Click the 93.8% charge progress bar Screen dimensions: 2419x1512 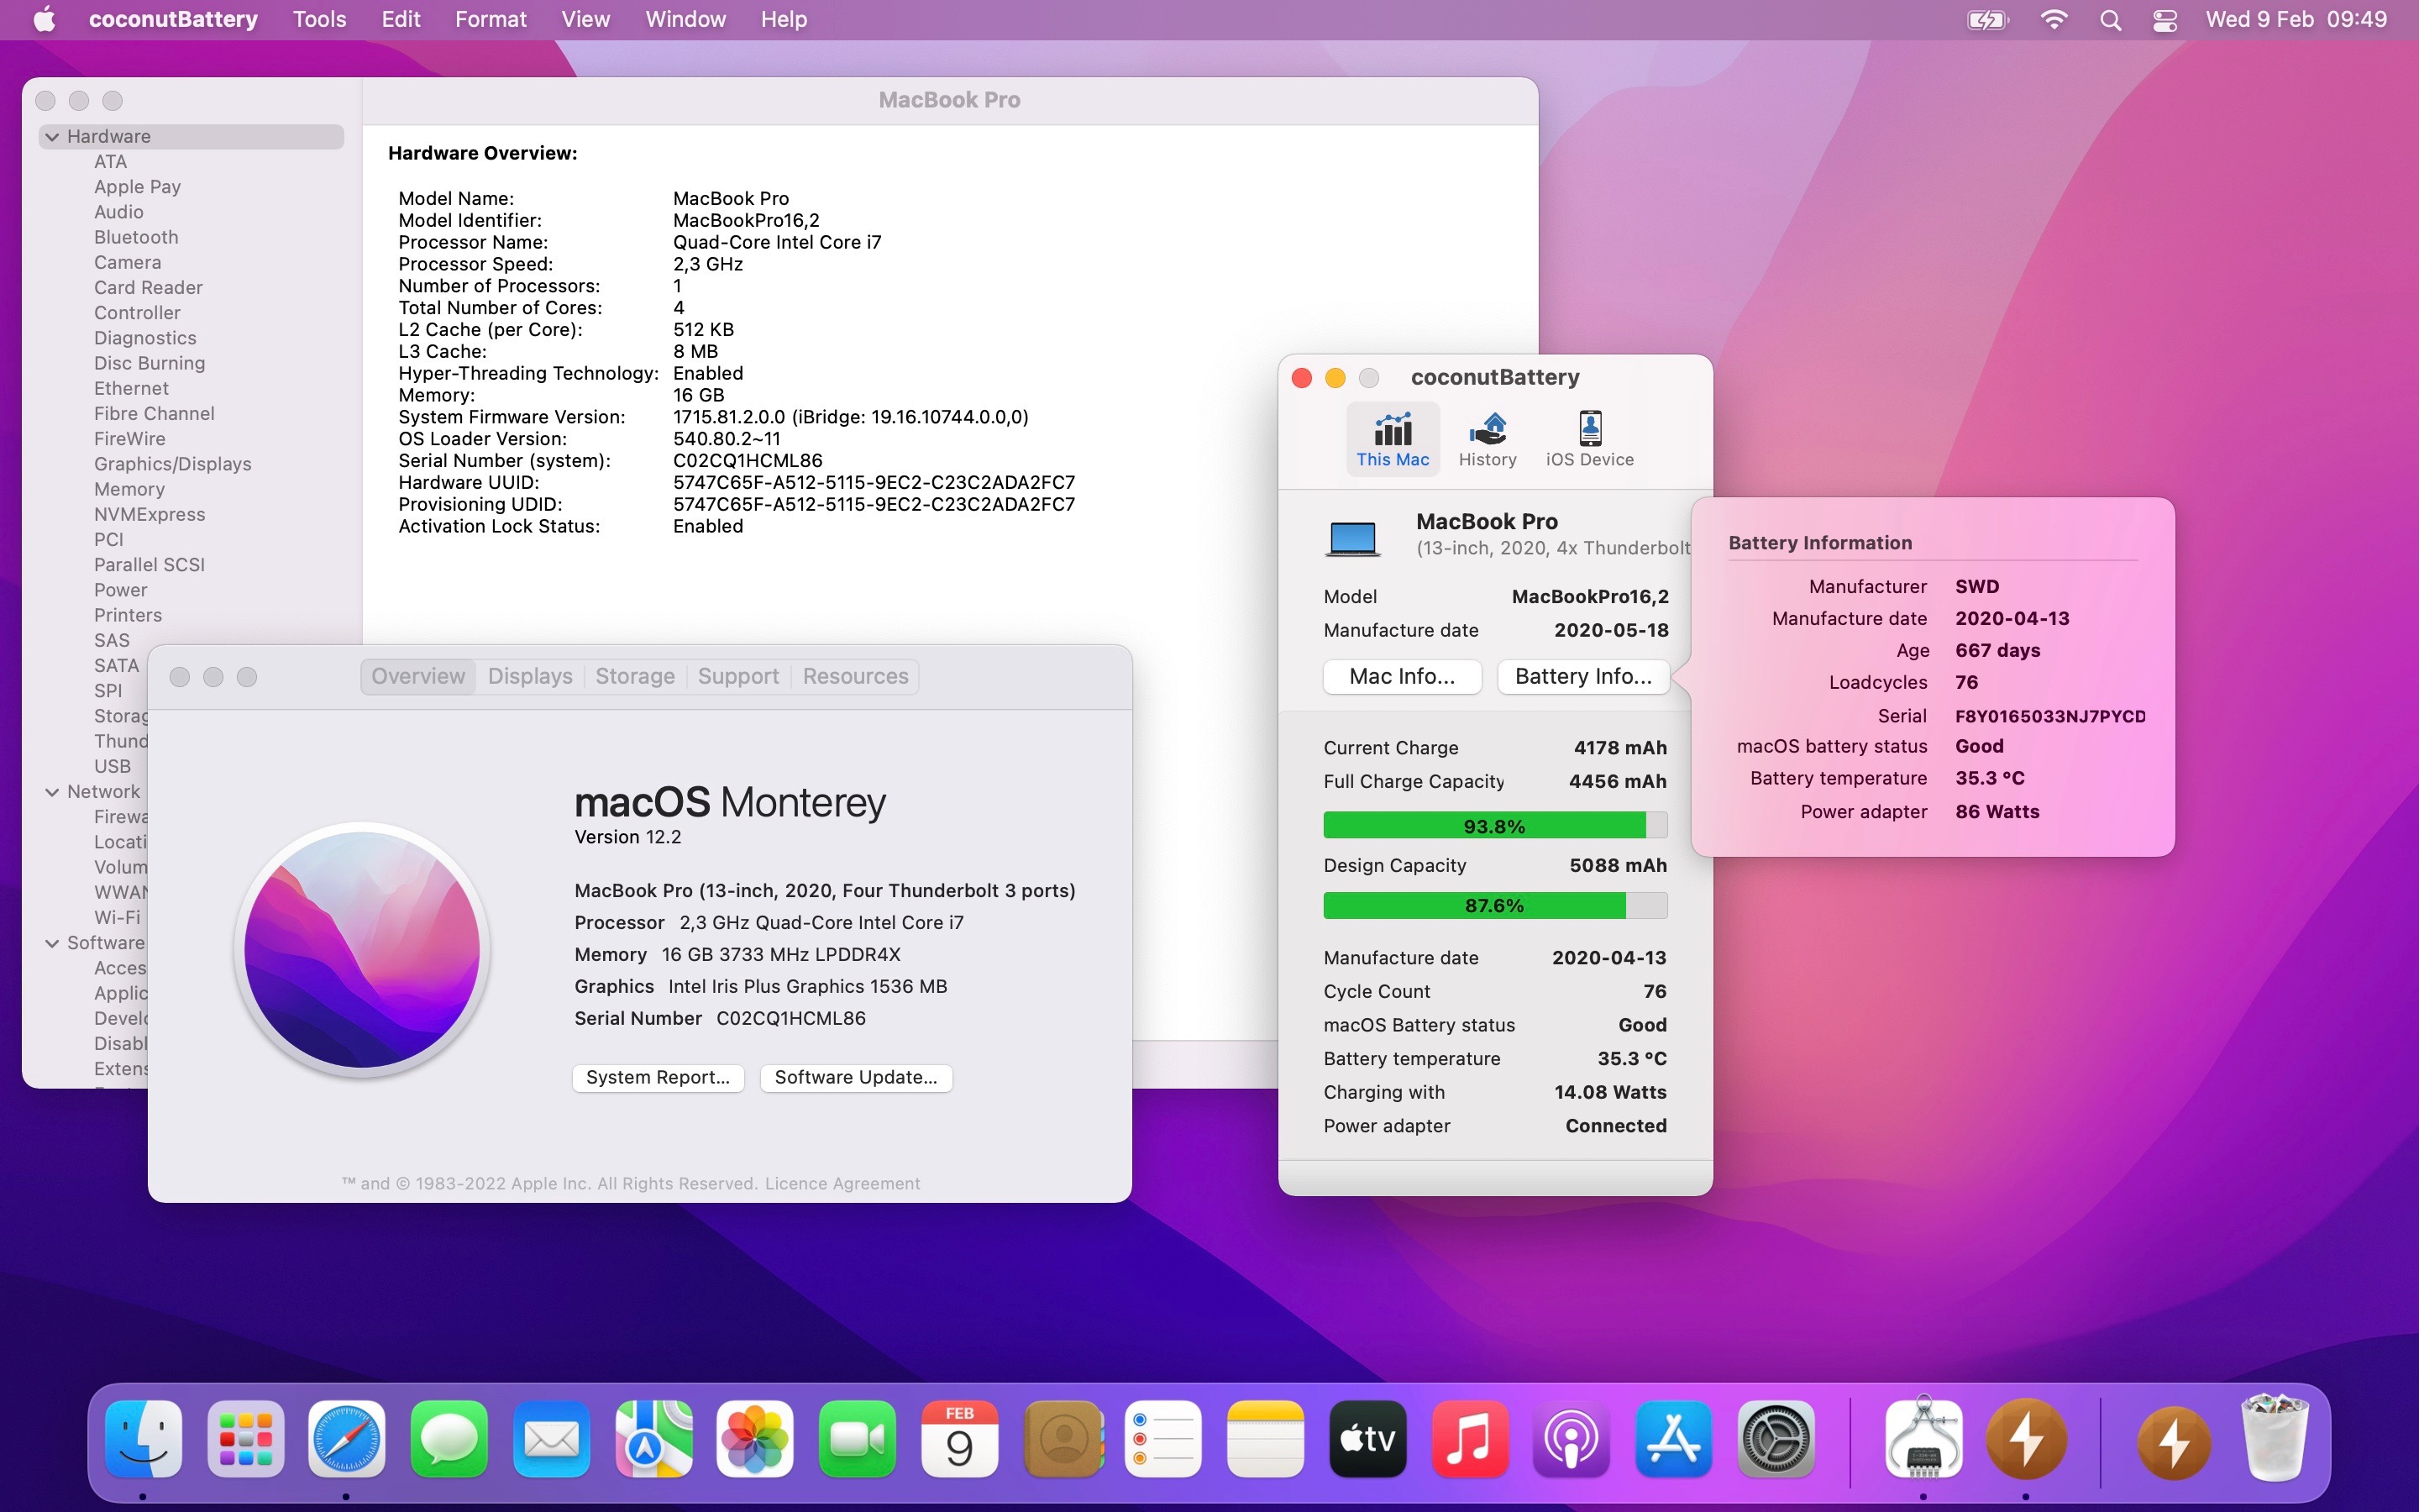point(1493,826)
